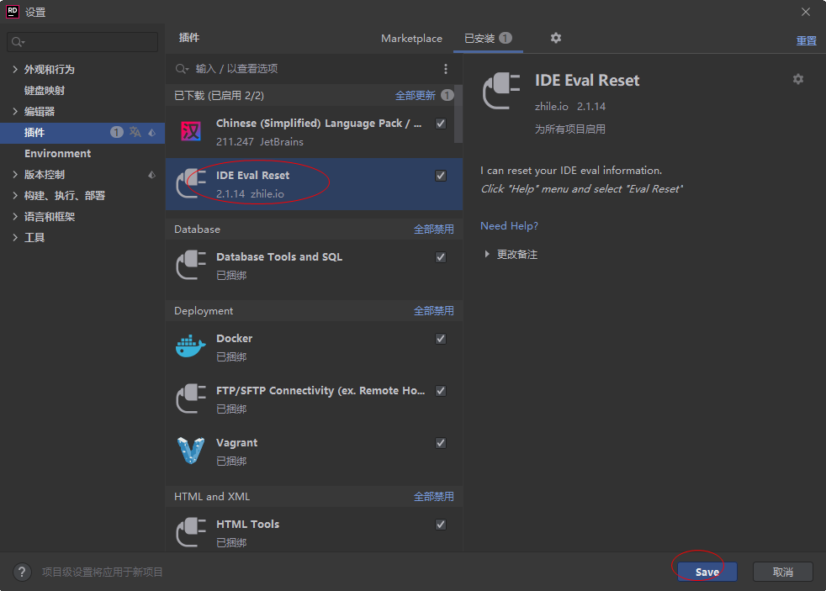Click the plugin list vertical scrollbar
Image resolution: width=826 pixels, height=591 pixels.
pyautogui.click(x=458, y=113)
